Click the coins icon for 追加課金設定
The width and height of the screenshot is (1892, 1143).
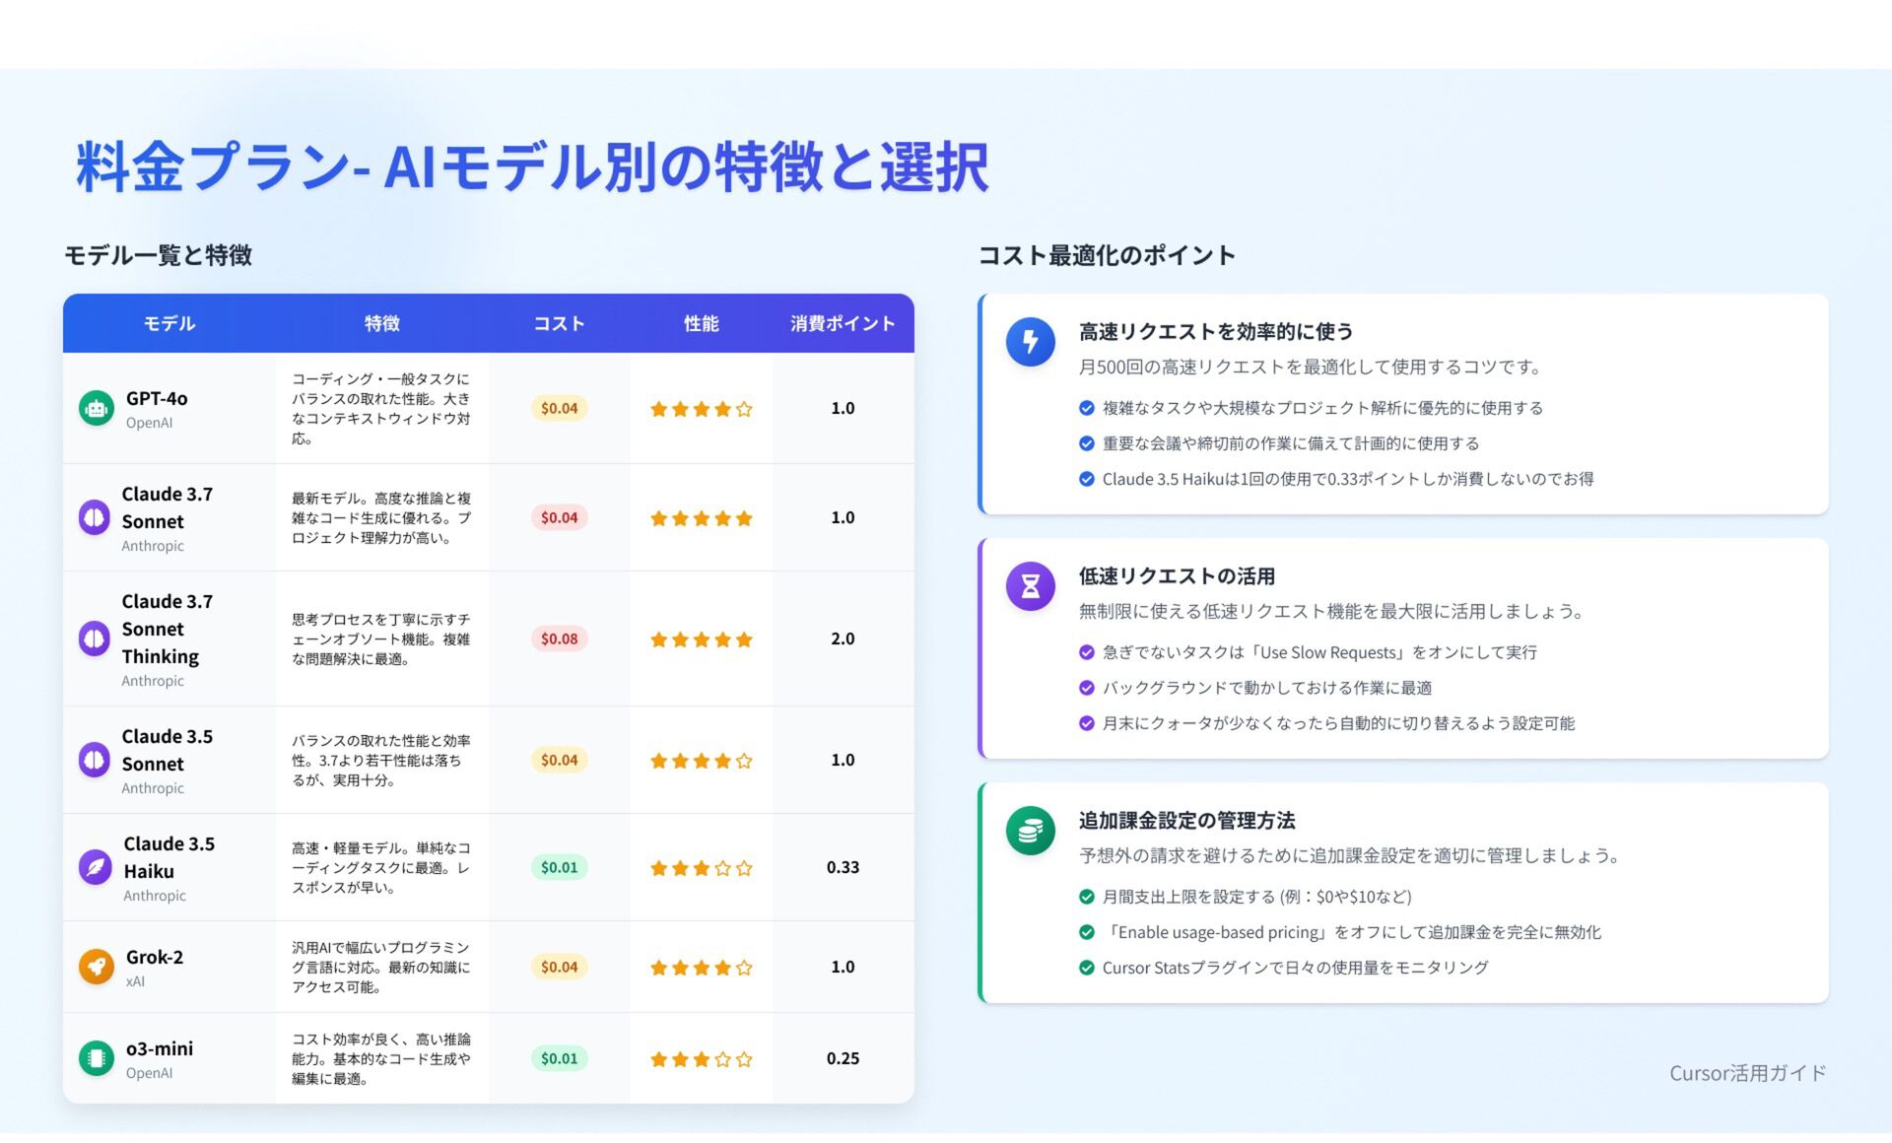tap(1030, 831)
